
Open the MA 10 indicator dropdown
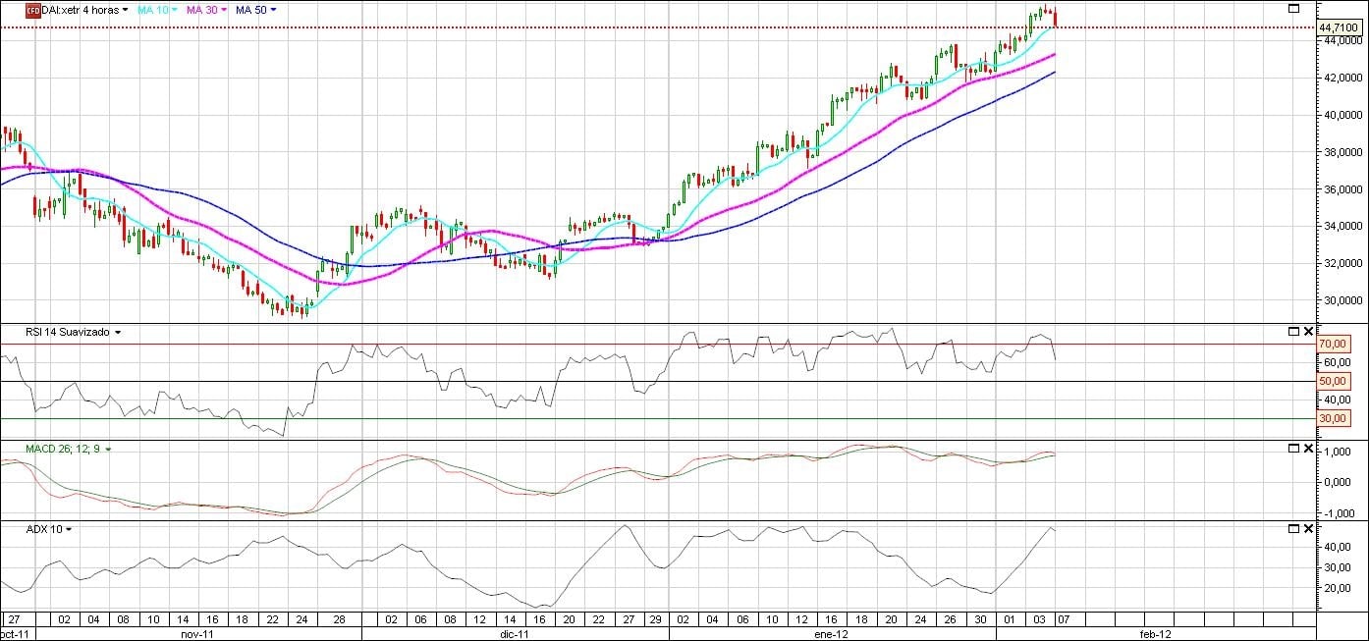click(x=174, y=10)
